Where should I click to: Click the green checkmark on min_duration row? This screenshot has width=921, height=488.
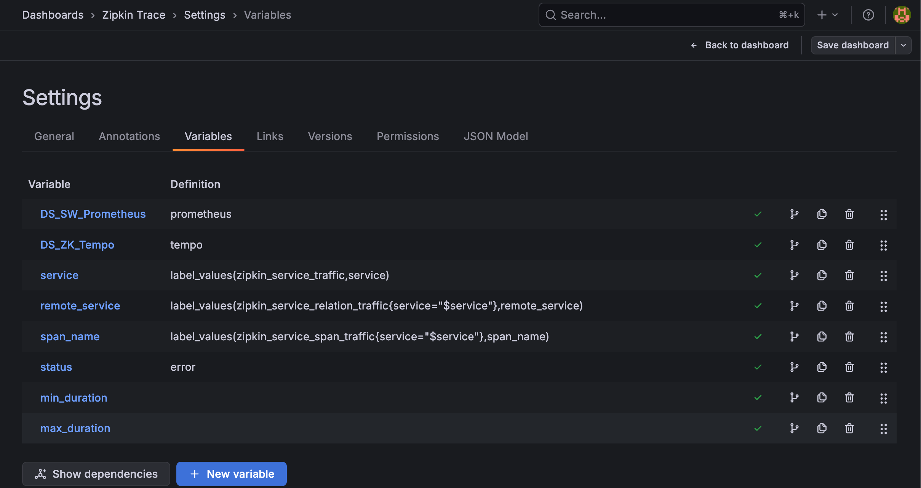(758, 398)
